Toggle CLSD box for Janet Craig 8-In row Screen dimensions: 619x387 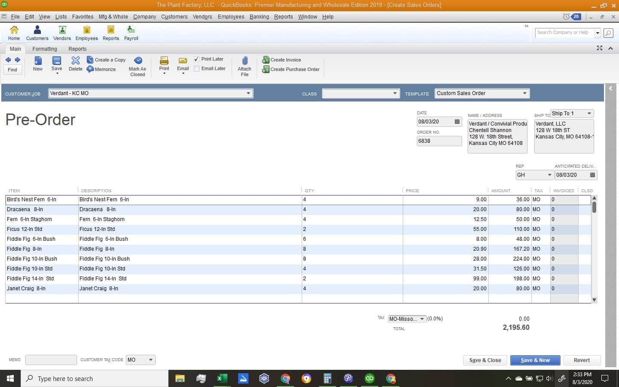(585, 289)
